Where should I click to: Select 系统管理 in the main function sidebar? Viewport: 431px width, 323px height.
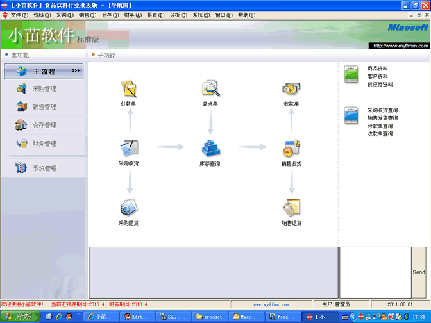[x=44, y=168]
